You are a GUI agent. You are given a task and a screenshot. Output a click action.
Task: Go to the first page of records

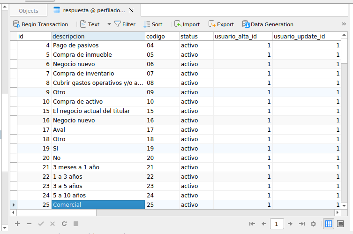tap(252, 224)
